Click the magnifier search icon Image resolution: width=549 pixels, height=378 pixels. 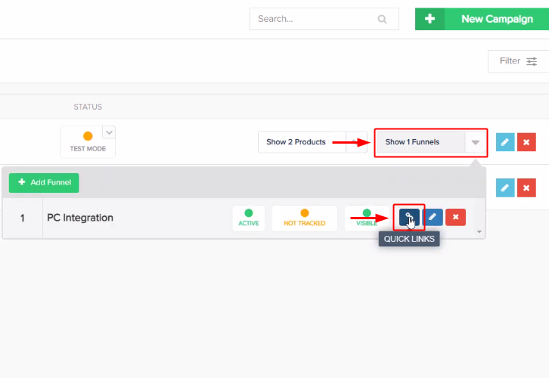(382, 20)
